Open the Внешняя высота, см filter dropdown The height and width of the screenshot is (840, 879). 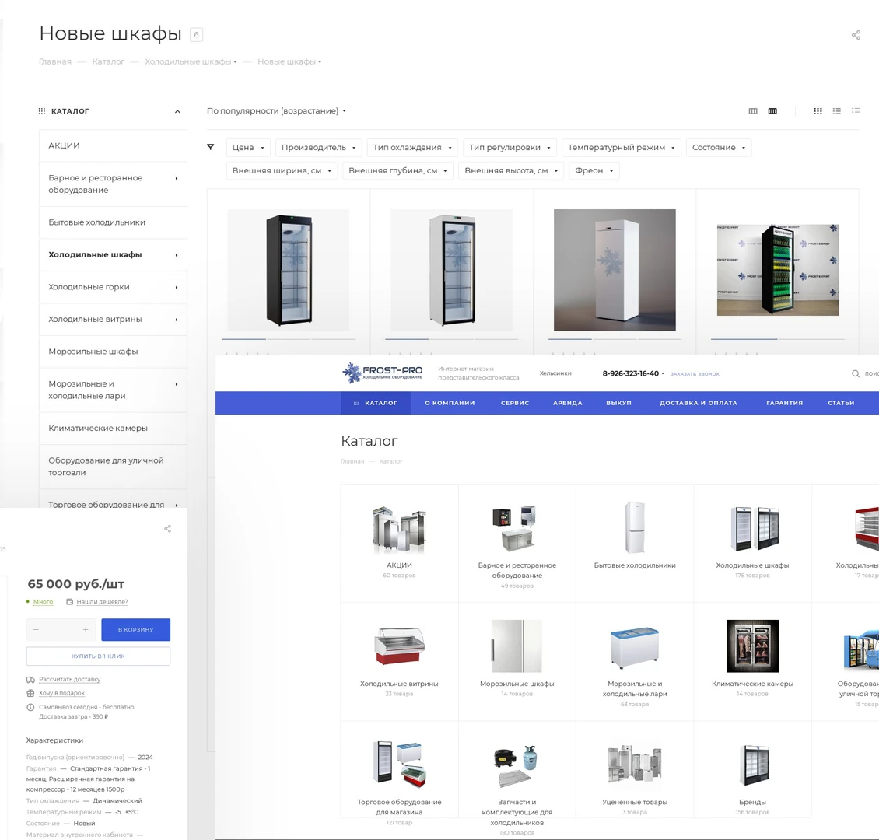(x=511, y=171)
